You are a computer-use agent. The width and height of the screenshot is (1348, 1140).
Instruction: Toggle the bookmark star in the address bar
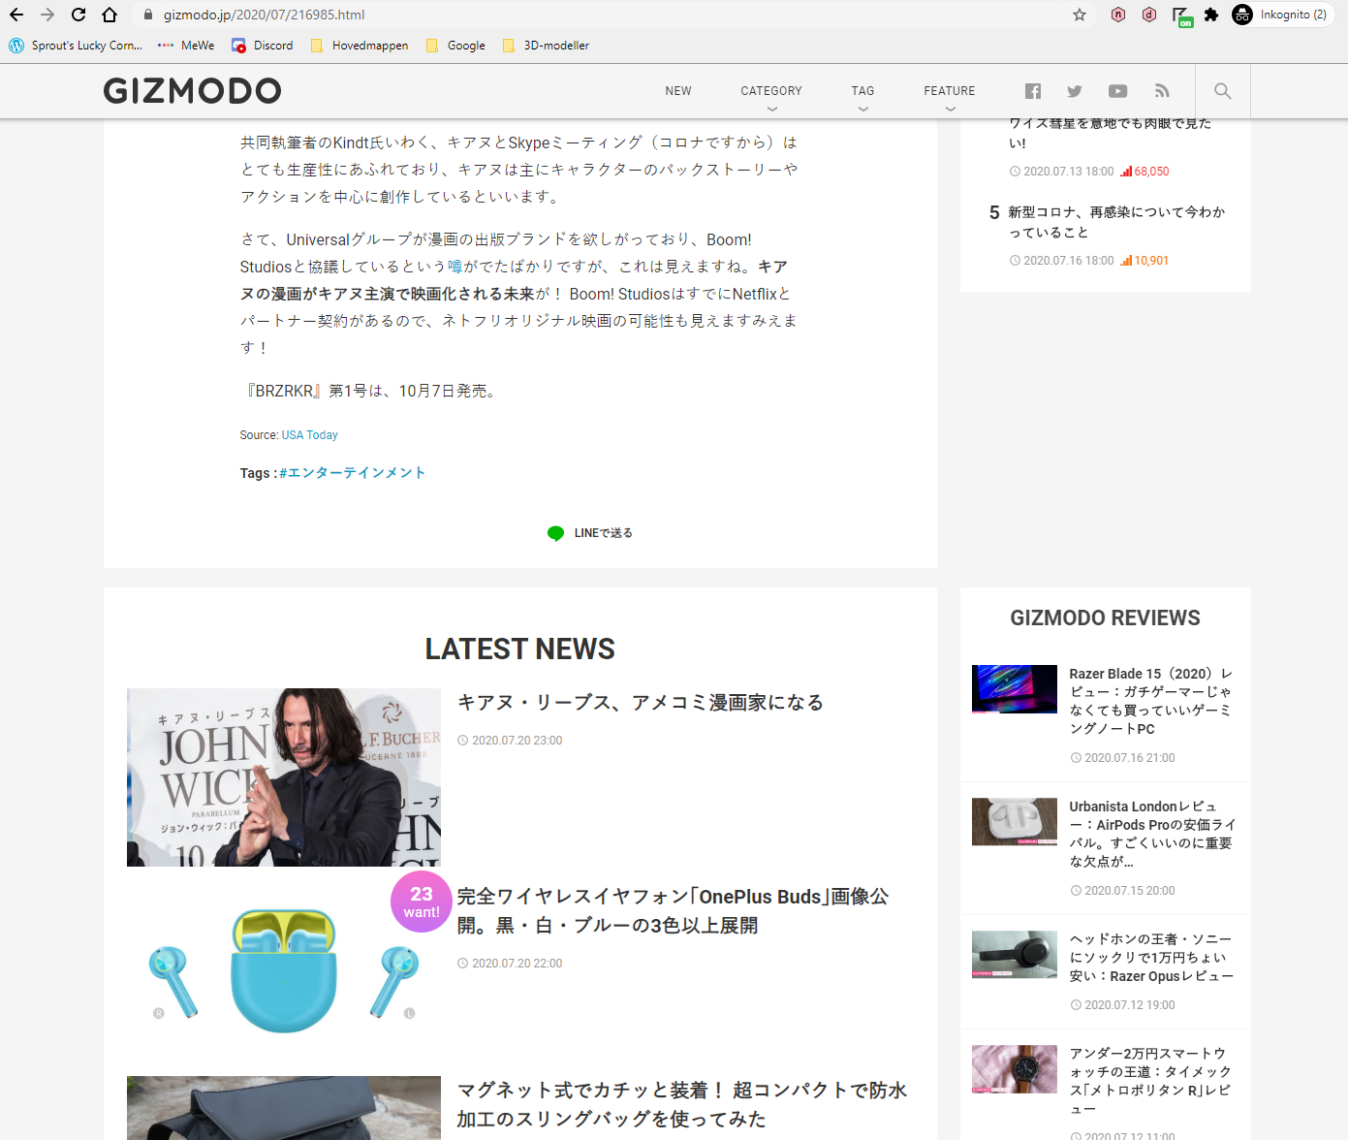pos(1079,15)
